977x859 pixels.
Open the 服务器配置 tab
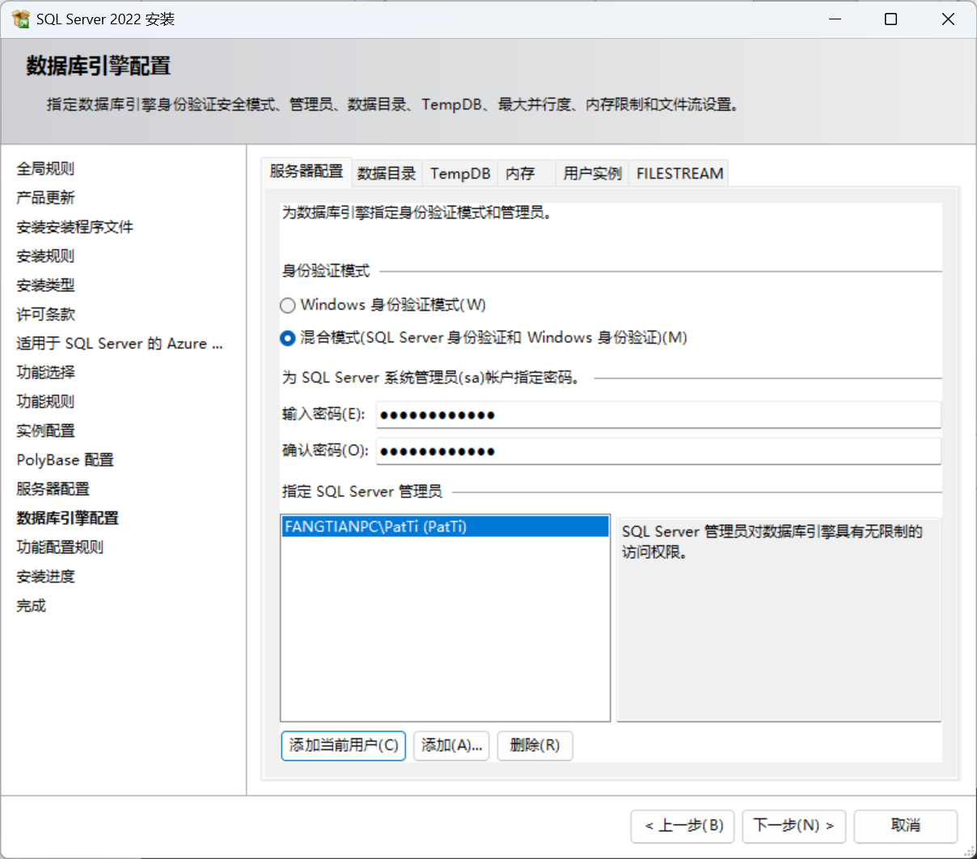click(307, 171)
